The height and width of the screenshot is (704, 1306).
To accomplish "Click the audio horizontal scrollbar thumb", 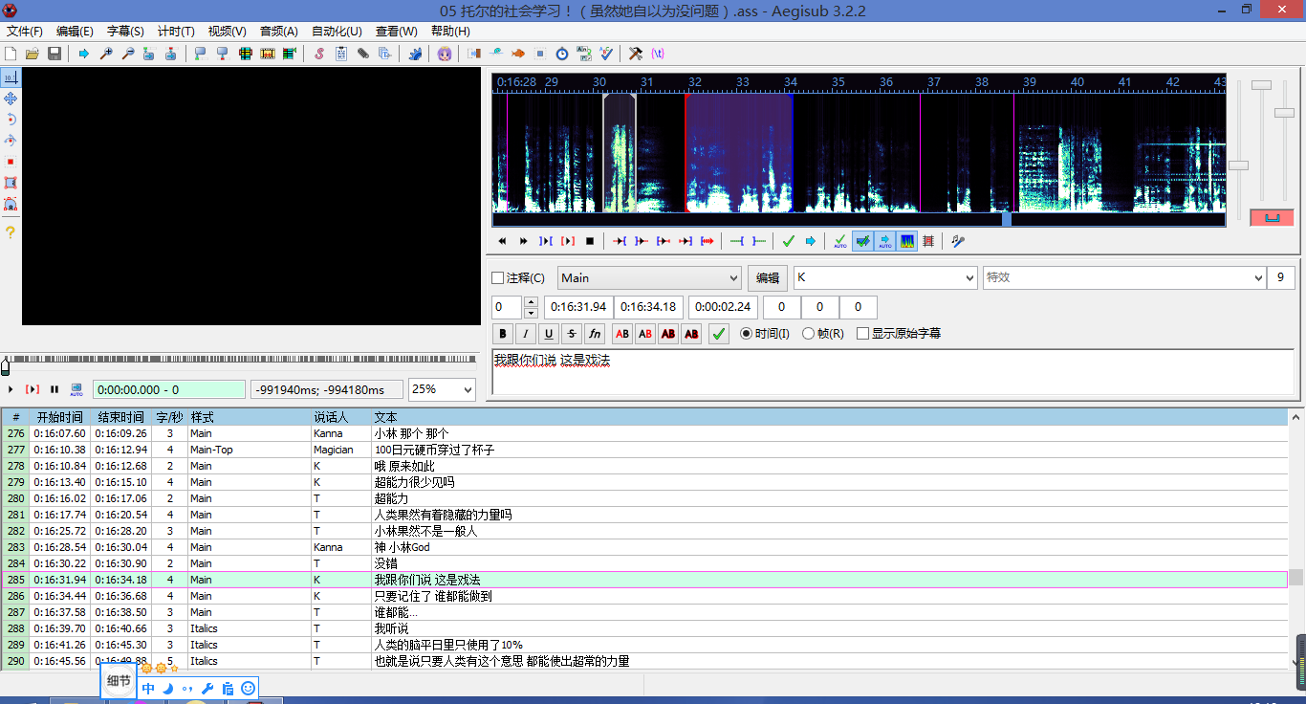I will [x=1007, y=219].
